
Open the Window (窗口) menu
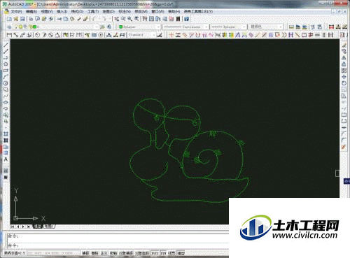click(x=157, y=11)
